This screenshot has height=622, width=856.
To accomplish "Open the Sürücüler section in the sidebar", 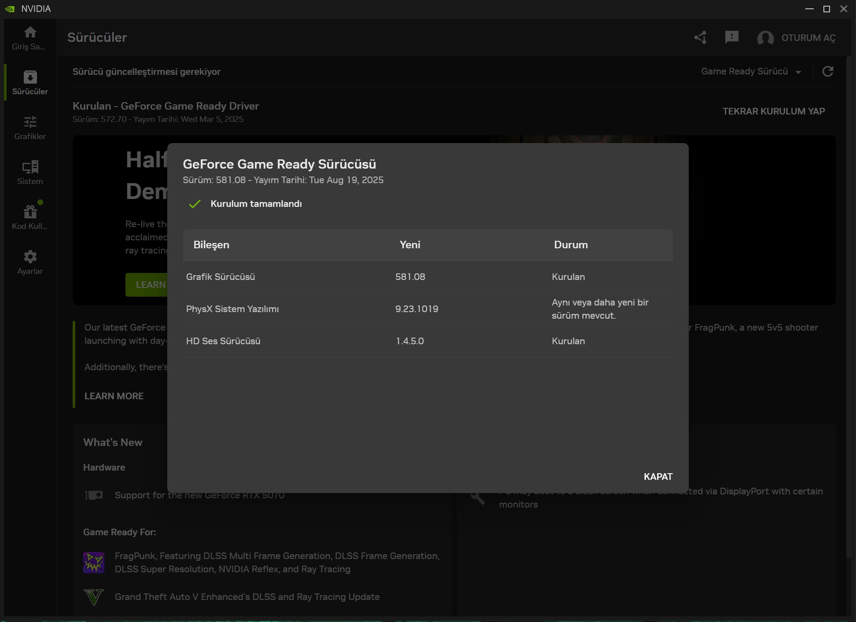I will tap(29, 82).
